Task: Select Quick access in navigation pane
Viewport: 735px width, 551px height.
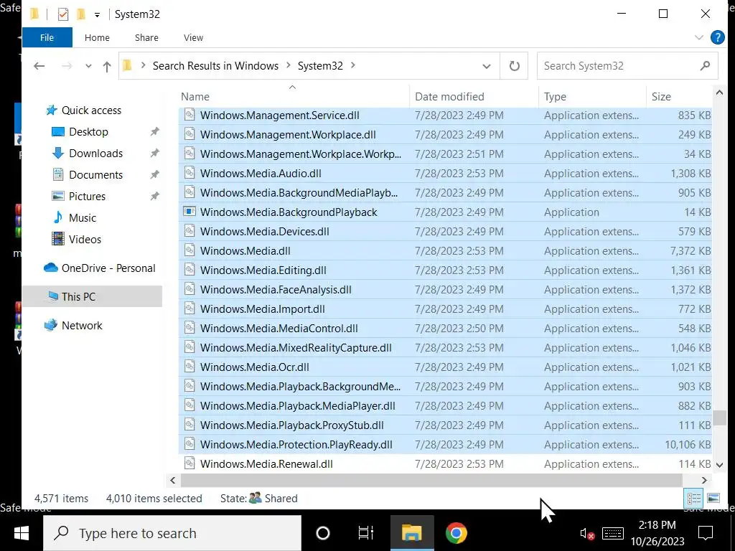Action: tap(91, 110)
